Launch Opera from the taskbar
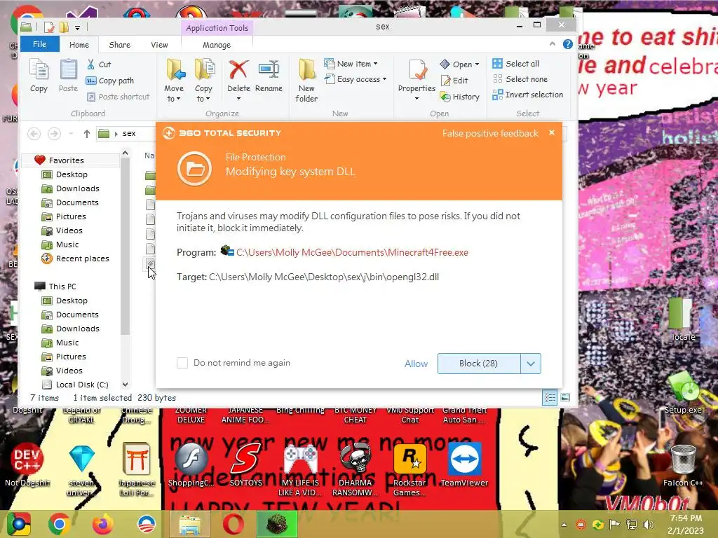Image resolution: width=718 pixels, height=538 pixels. click(x=233, y=524)
